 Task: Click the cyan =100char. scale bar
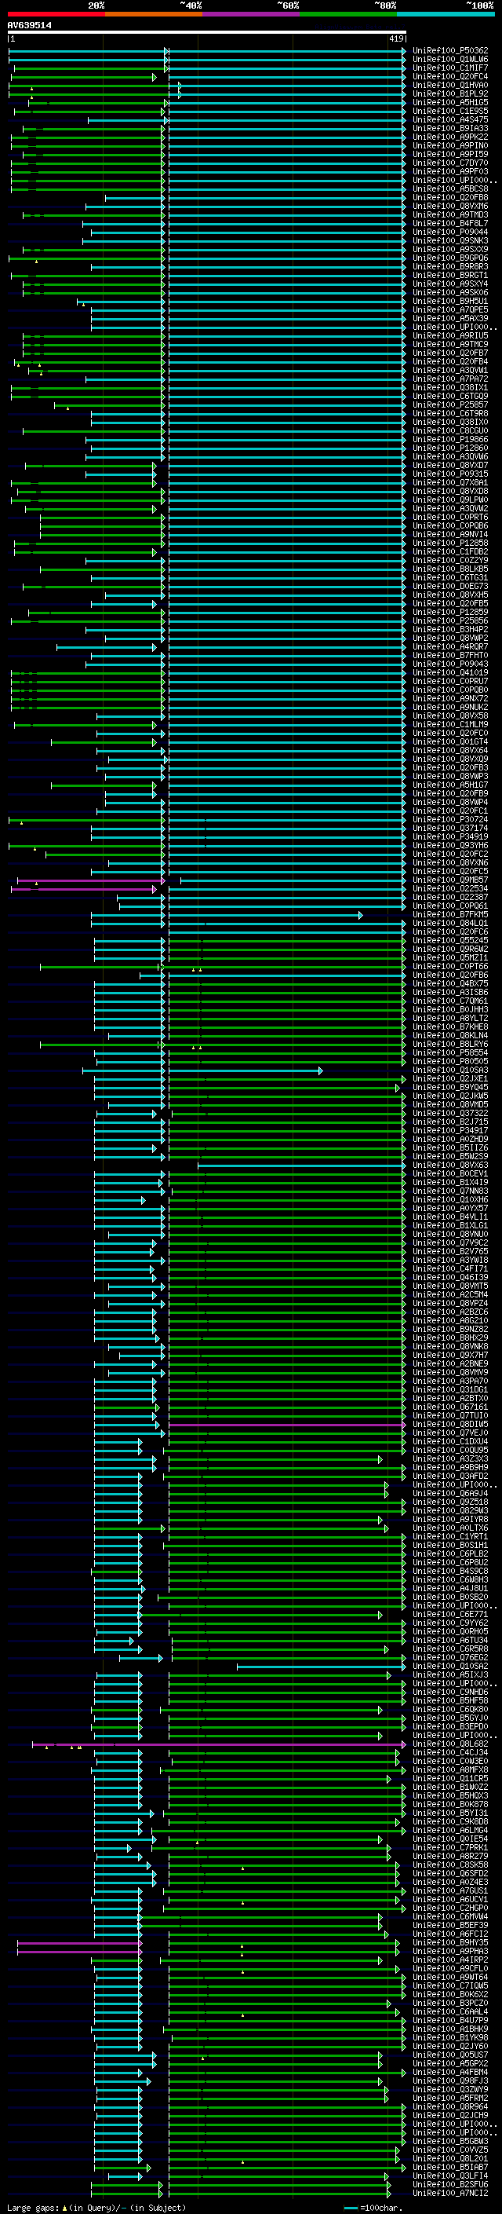350,2207
